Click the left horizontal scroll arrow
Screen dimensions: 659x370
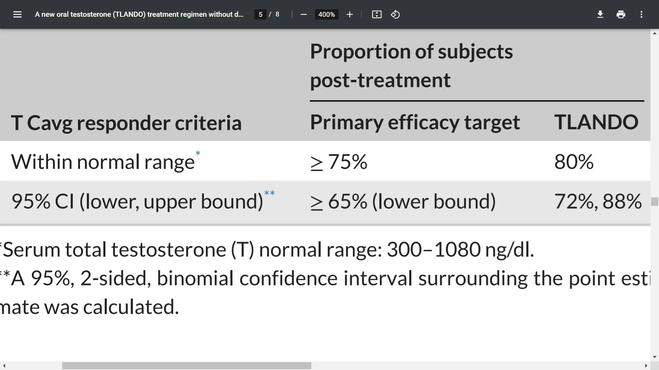[4, 366]
